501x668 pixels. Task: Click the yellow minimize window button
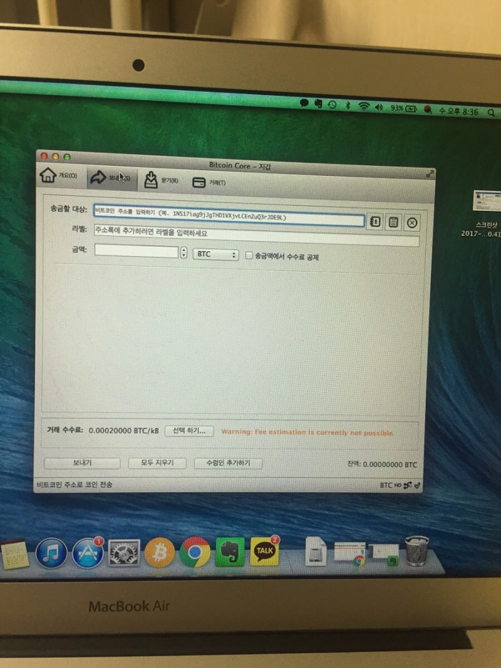pyautogui.click(x=55, y=157)
